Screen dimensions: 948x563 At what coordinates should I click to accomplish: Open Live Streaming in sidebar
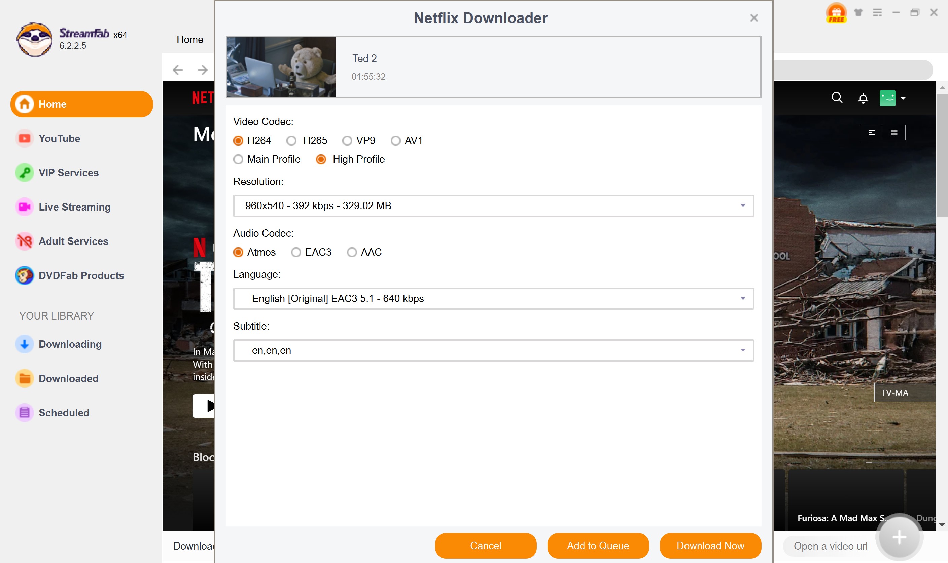point(74,207)
